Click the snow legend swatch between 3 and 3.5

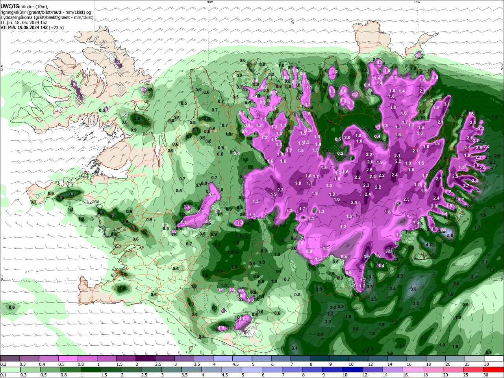[x=184, y=359]
